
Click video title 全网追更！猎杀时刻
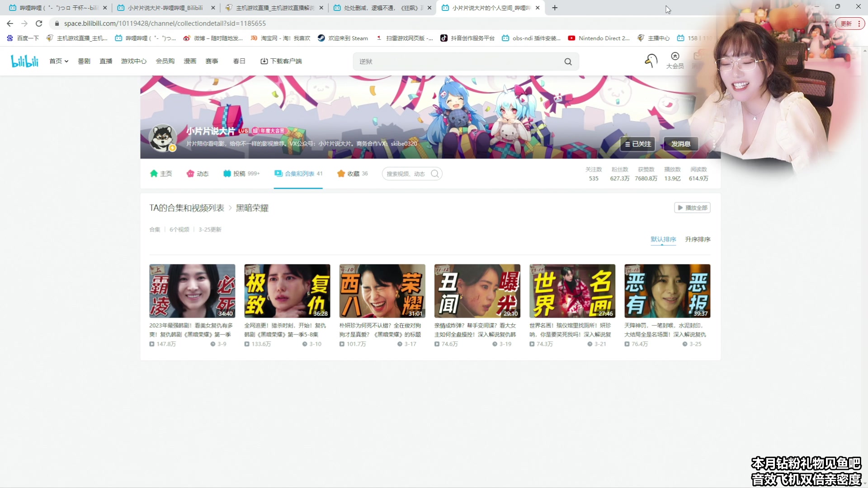tap(285, 330)
